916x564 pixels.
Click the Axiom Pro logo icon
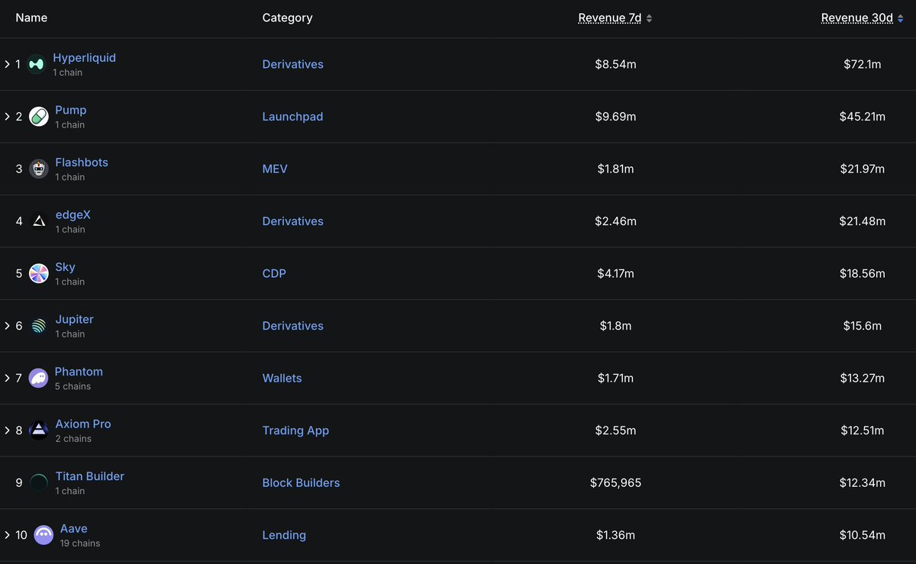[x=39, y=430]
